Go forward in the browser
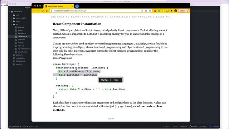Viewport: 229px width, 129px height. tap(38, 11)
